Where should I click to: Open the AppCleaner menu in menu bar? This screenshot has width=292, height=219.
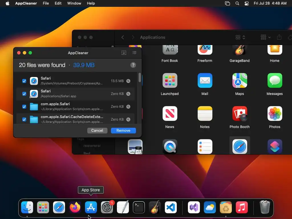[26, 3]
